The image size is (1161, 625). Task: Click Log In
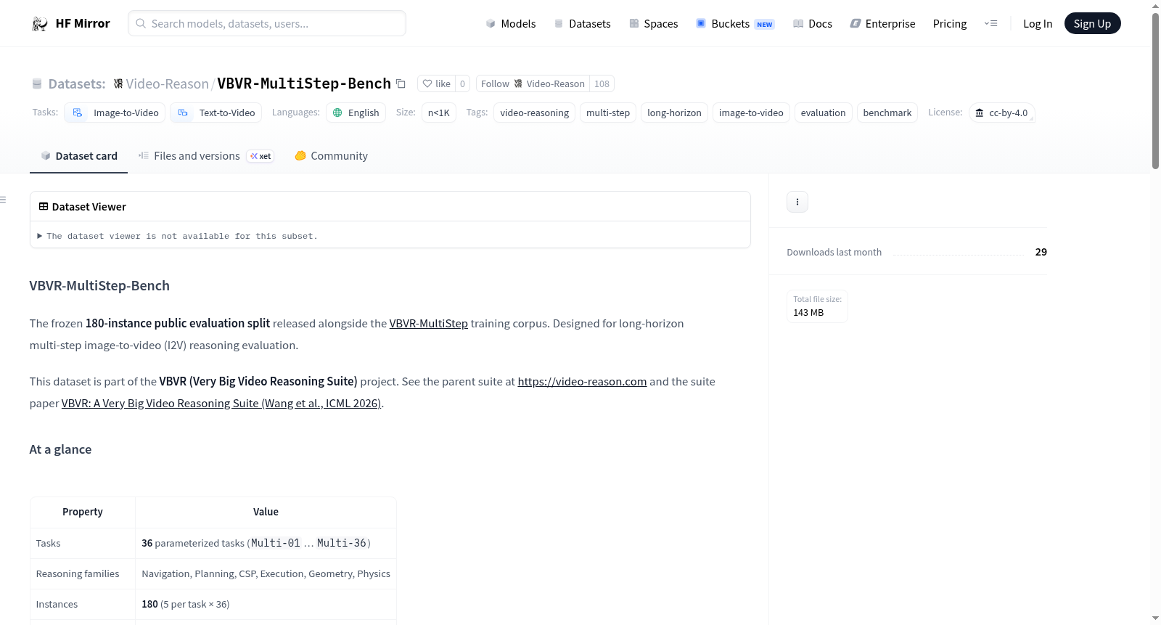1038,24
